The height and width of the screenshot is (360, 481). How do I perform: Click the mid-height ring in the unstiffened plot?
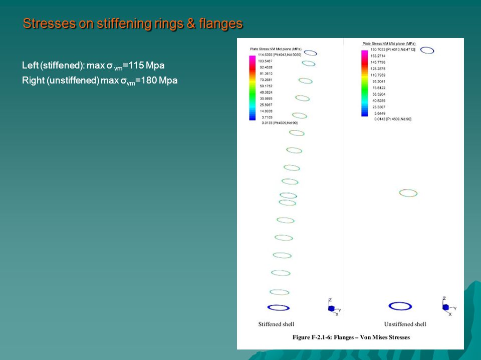tap(408, 193)
